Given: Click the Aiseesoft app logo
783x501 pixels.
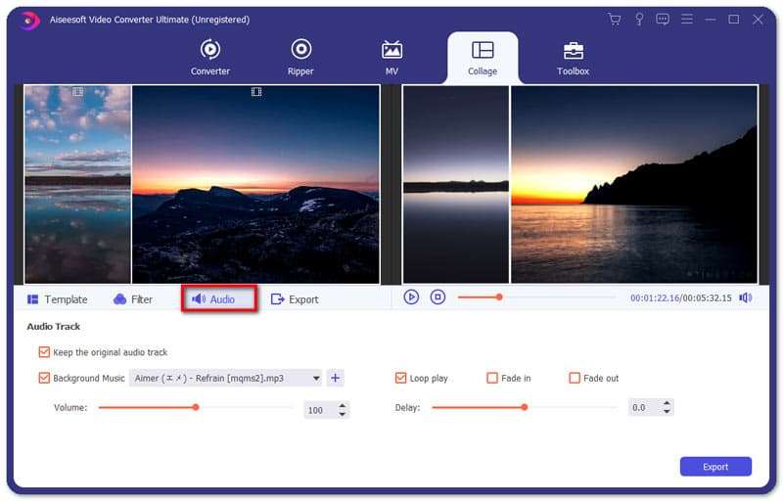Looking at the screenshot, I should 29,20.
